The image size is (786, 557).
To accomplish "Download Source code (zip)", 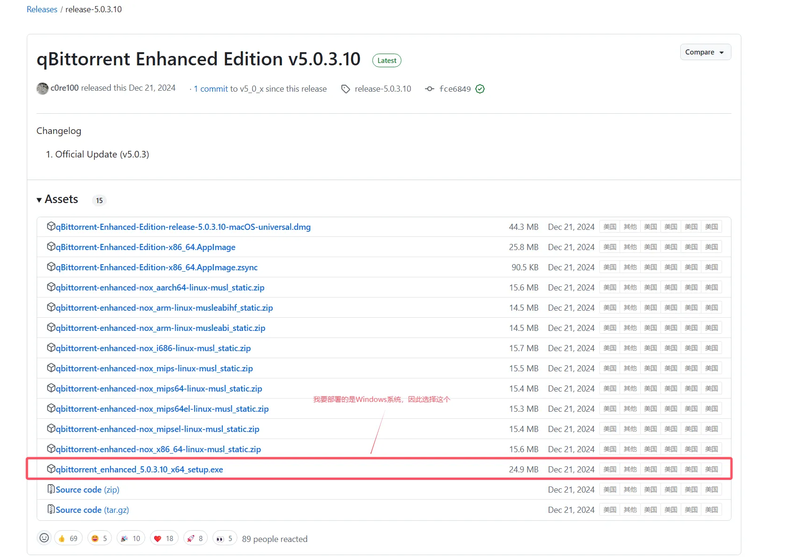I will click(87, 489).
